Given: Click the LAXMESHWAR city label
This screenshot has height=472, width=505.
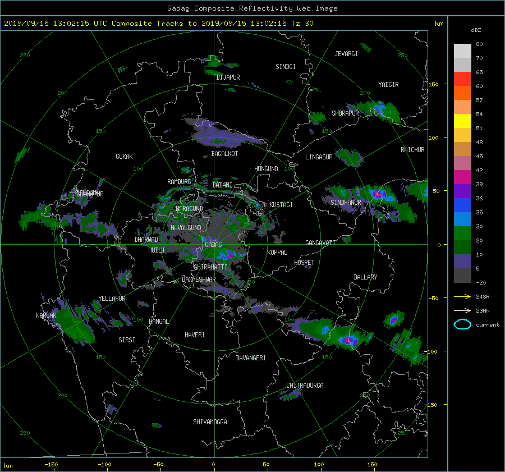Looking at the screenshot, I should tap(199, 279).
